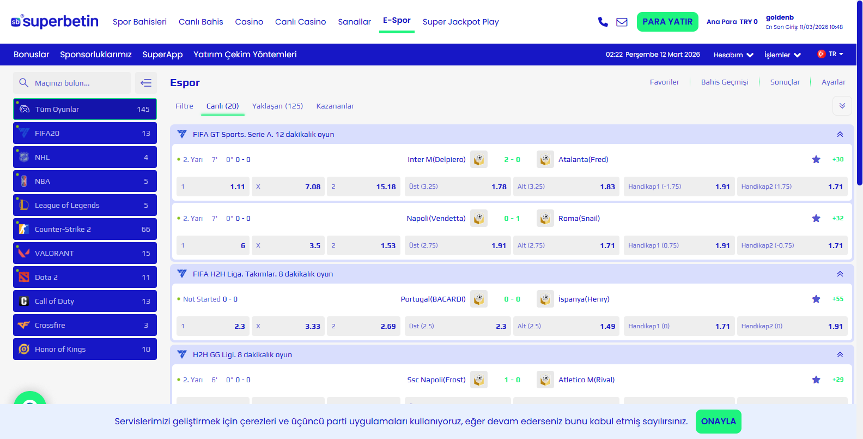The image size is (863, 439).
Task: Select the Call of Duty icon
Action: tap(24, 301)
